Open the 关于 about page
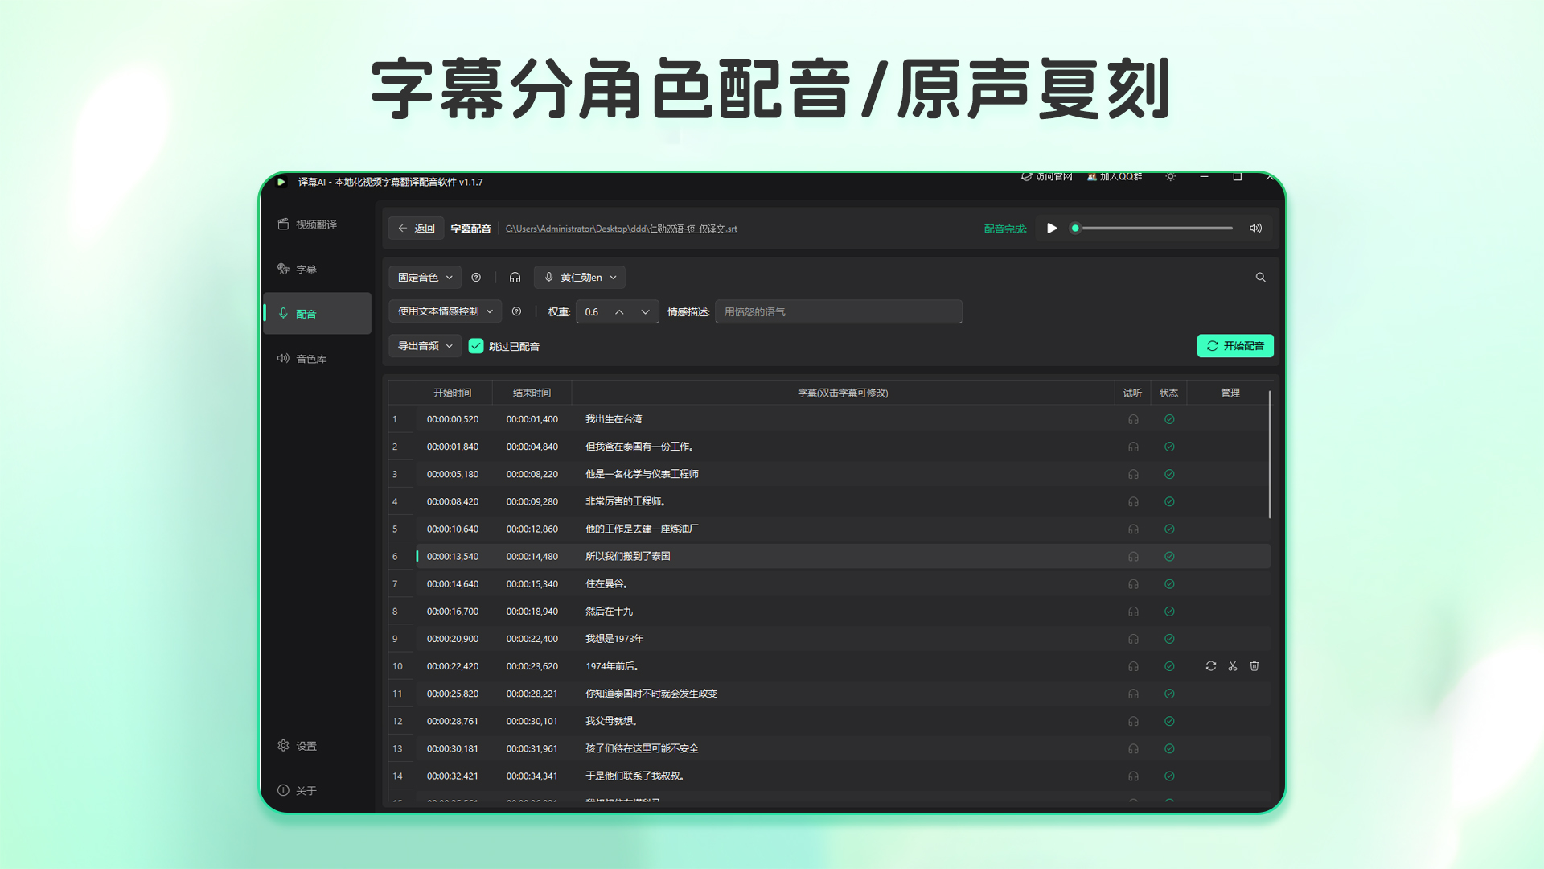 317,791
